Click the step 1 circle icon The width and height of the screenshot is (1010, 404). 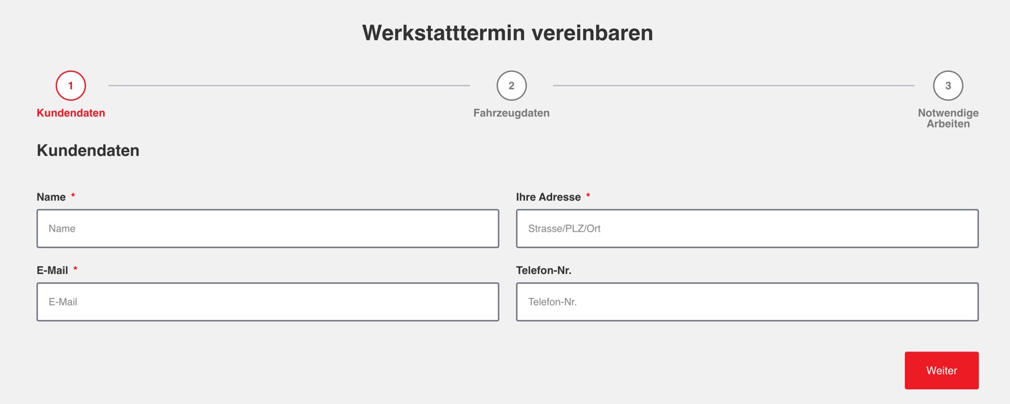71,86
